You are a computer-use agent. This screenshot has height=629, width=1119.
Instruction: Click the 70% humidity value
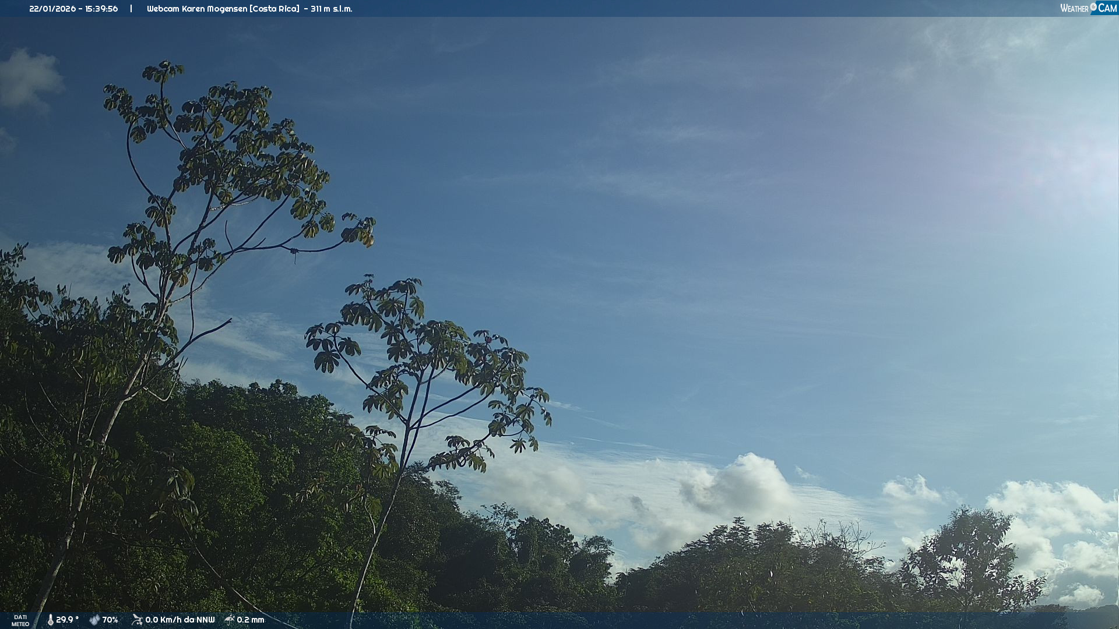110,620
